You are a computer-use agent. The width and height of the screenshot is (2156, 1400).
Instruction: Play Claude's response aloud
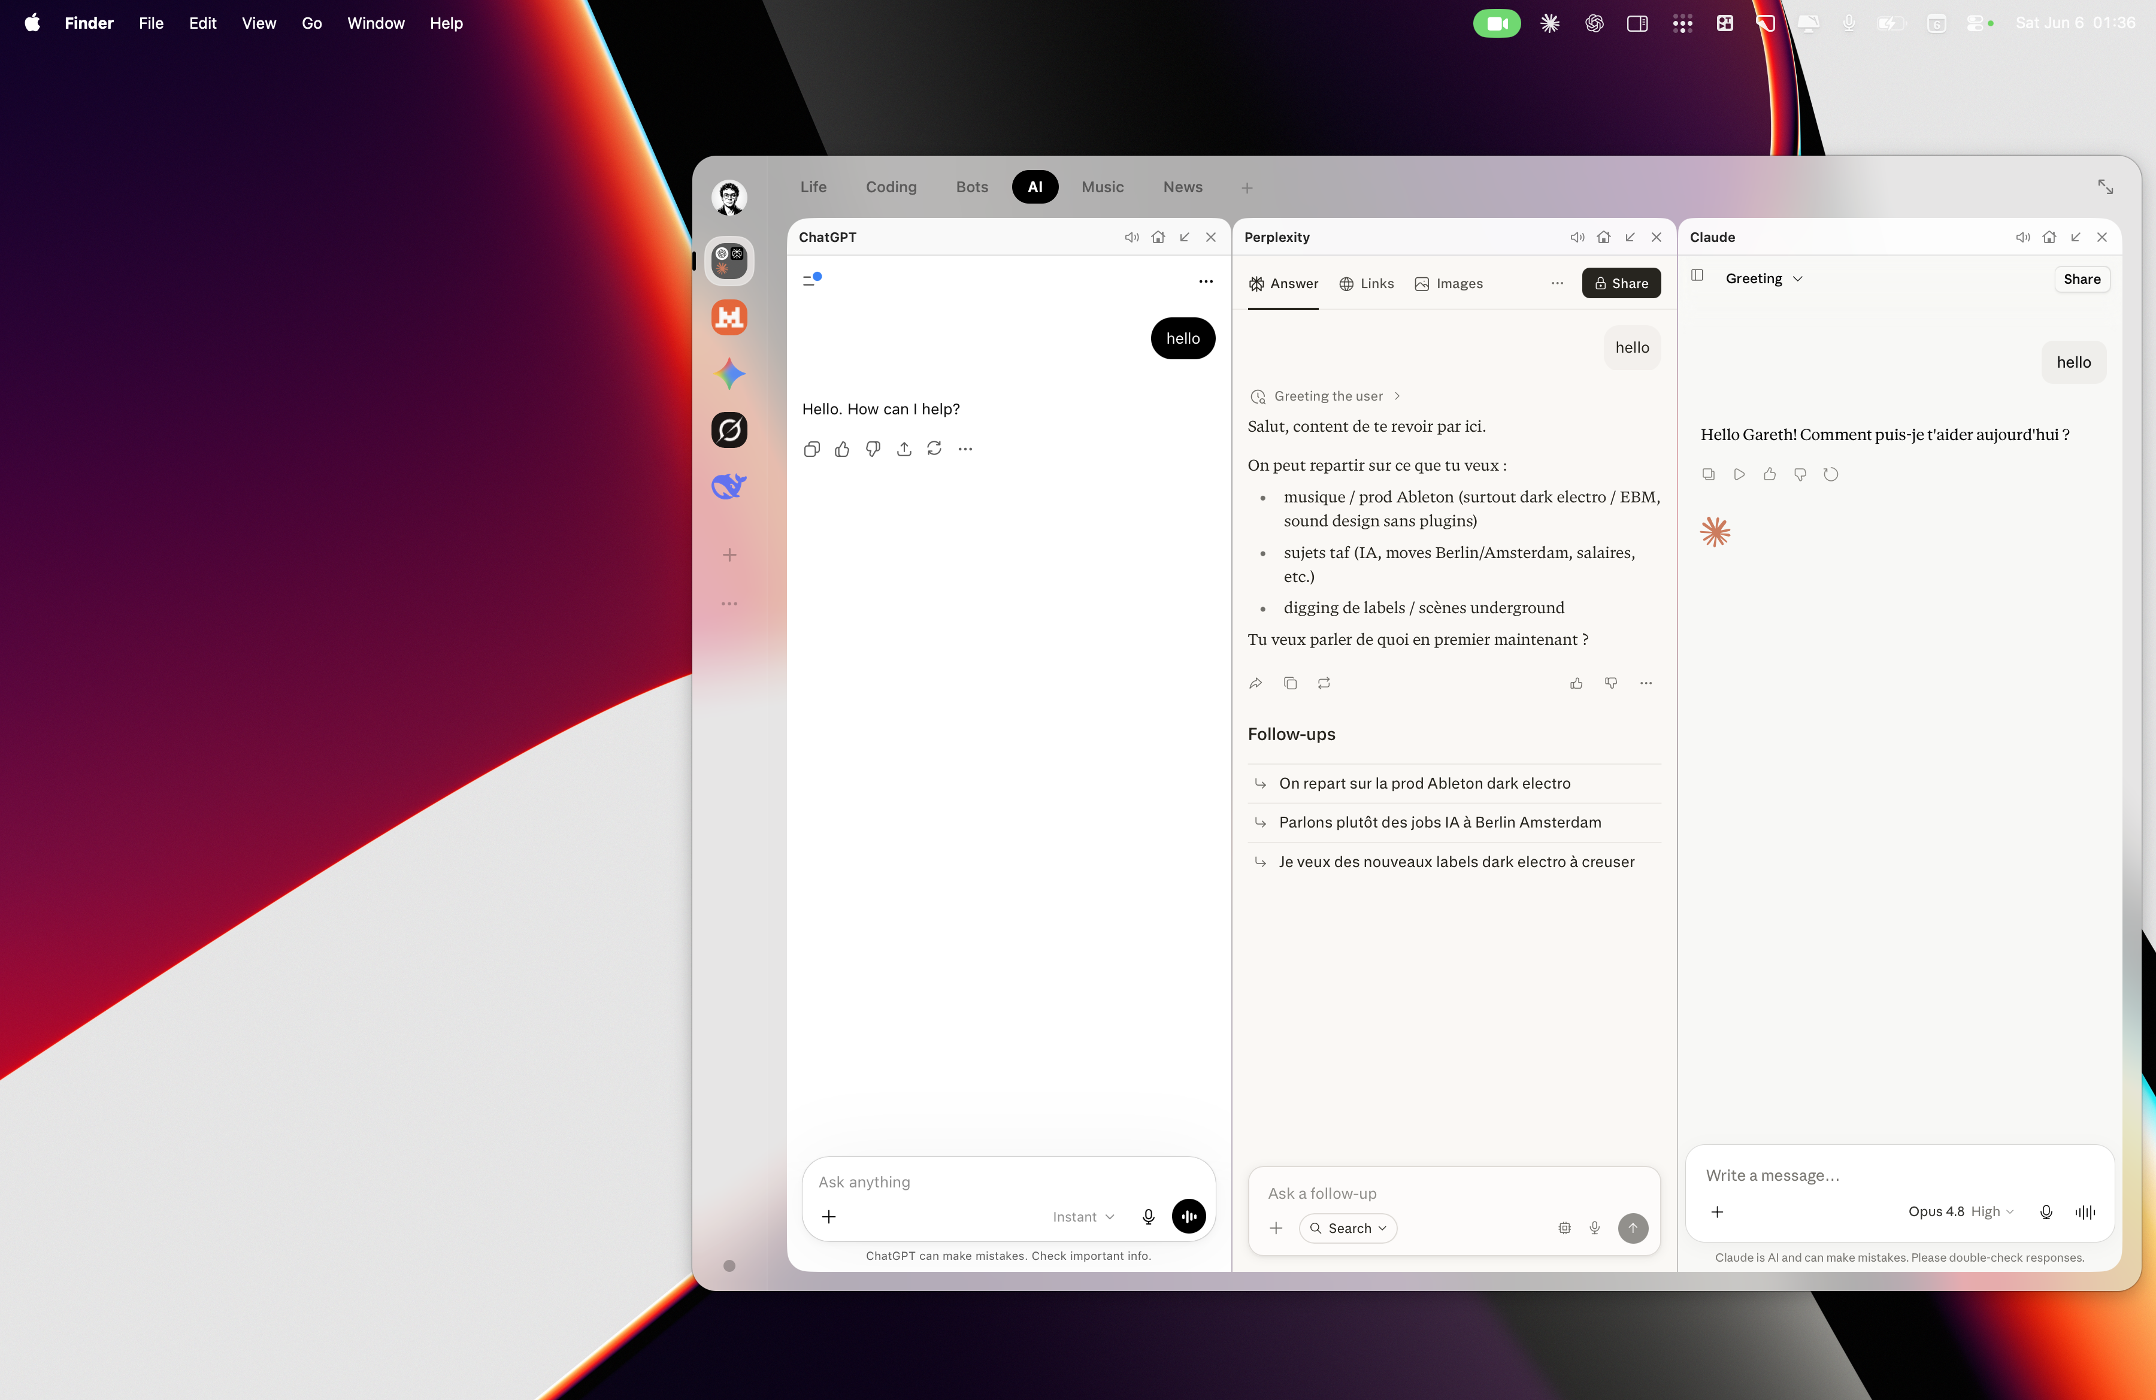1739,474
